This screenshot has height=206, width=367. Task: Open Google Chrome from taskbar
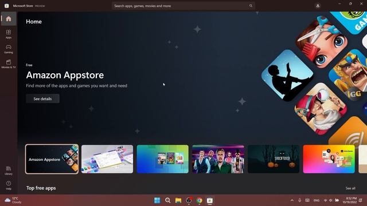coord(200,200)
